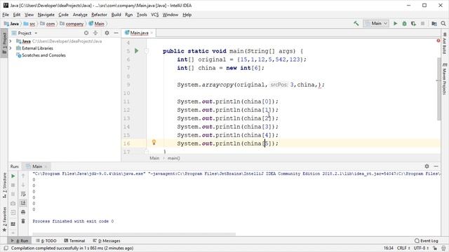Viewport: 449px width, 252px height.
Task: Toggle the Maven Projects side tab
Action: pos(444,79)
